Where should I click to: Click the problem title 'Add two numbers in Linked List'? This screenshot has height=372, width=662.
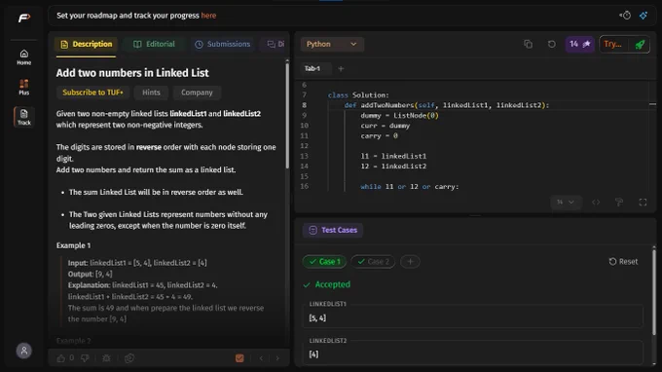pos(132,73)
